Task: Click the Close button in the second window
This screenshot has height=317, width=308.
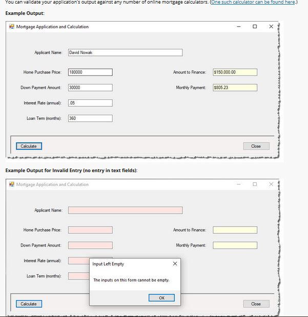Action: [x=256, y=304]
